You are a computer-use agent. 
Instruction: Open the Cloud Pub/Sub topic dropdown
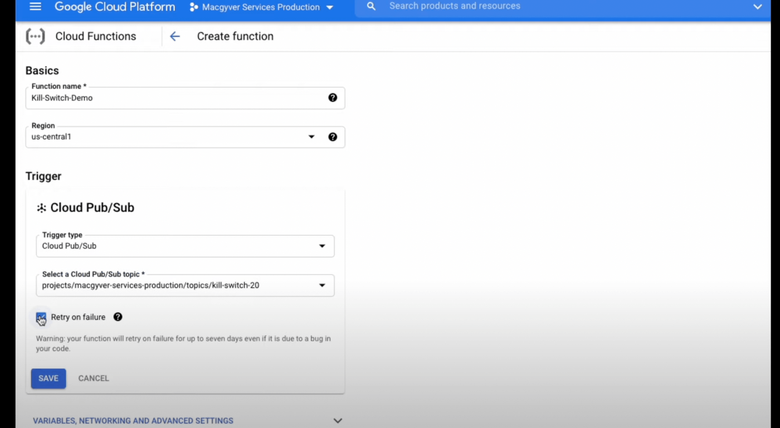click(x=185, y=285)
